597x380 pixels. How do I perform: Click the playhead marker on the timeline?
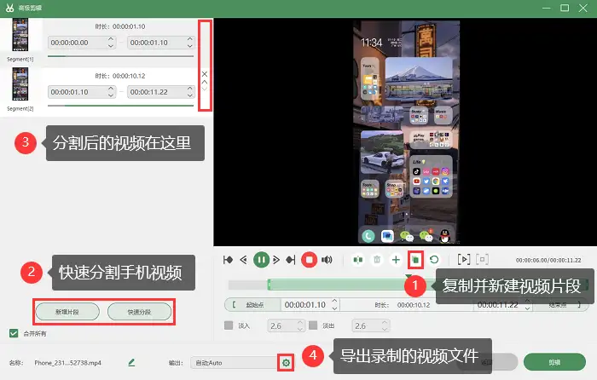click(x=409, y=277)
